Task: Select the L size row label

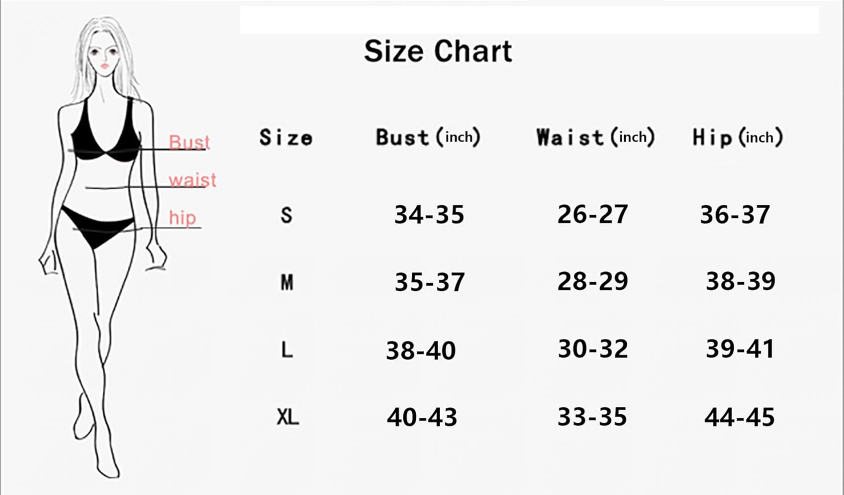Action: [286, 350]
